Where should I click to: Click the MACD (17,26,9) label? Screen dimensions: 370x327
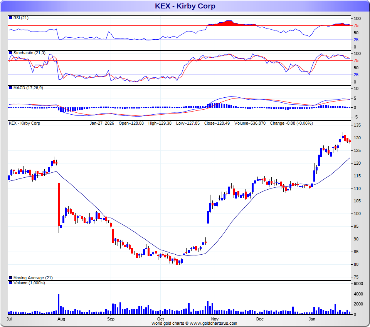[x=28, y=88]
